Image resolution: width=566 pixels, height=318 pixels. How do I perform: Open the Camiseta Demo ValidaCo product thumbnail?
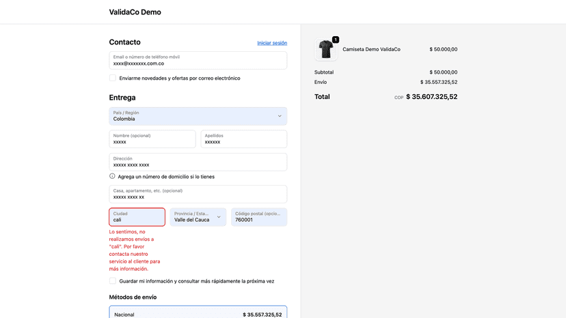click(x=326, y=49)
